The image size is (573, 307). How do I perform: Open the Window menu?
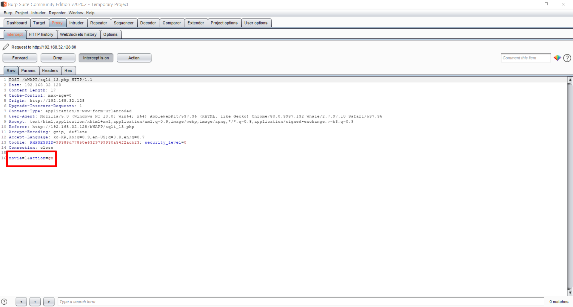tap(76, 13)
